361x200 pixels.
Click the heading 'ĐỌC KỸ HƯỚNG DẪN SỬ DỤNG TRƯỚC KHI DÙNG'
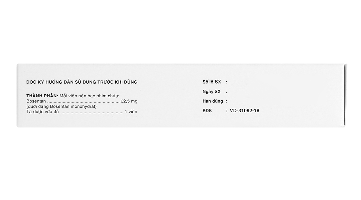(x=82, y=82)
